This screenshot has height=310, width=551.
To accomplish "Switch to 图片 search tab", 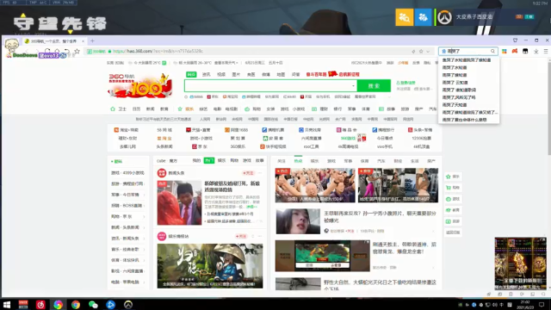I will pos(236,75).
